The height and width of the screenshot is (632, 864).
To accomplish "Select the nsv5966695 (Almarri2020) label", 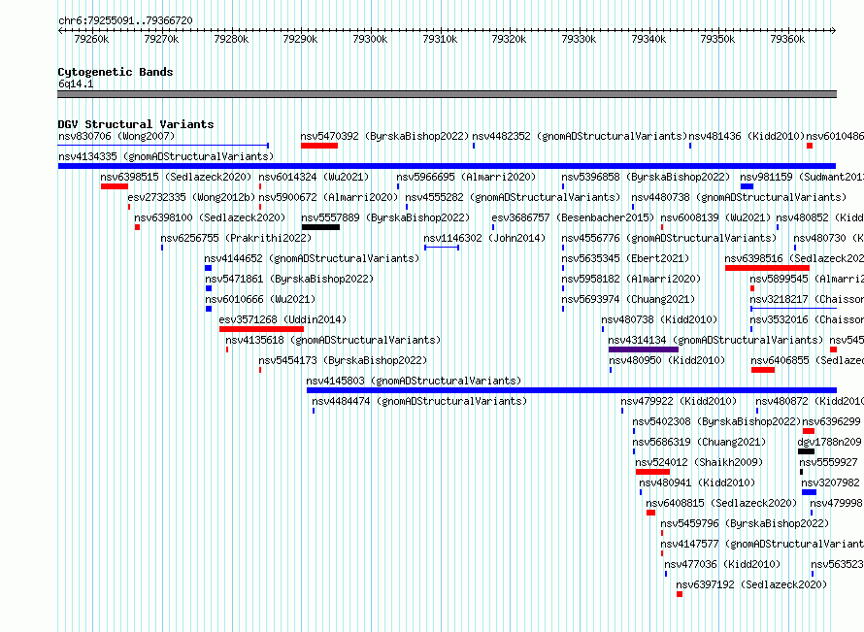I will (466, 177).
